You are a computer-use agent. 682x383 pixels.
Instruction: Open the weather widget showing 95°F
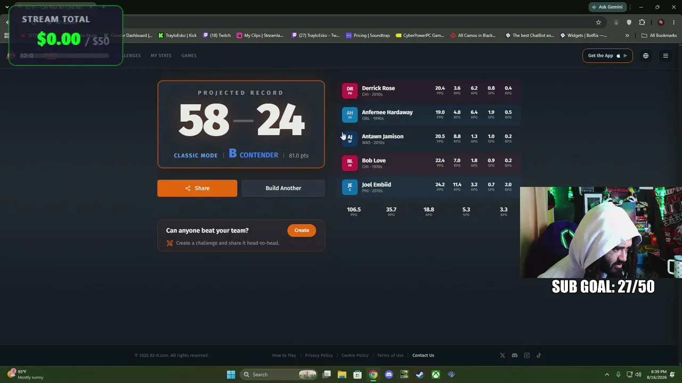27,374
